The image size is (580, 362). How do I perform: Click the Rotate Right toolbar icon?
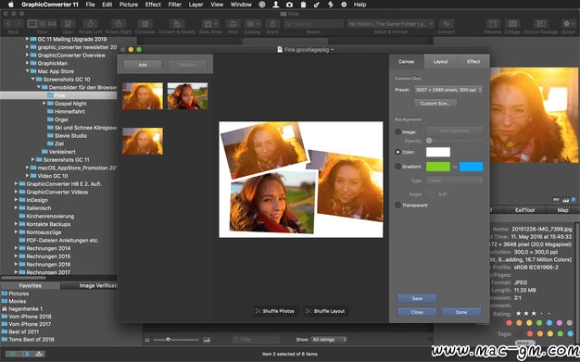click(x=119, y=24)
